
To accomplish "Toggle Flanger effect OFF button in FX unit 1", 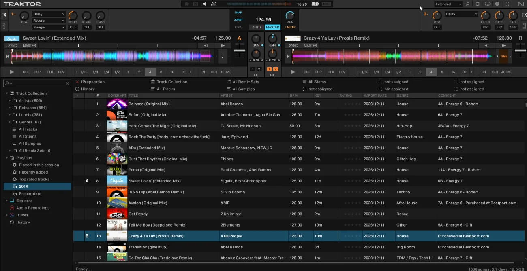I will click(x=101, y=27).
